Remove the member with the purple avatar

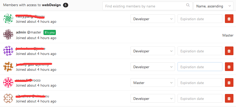[x=229, y=51]
